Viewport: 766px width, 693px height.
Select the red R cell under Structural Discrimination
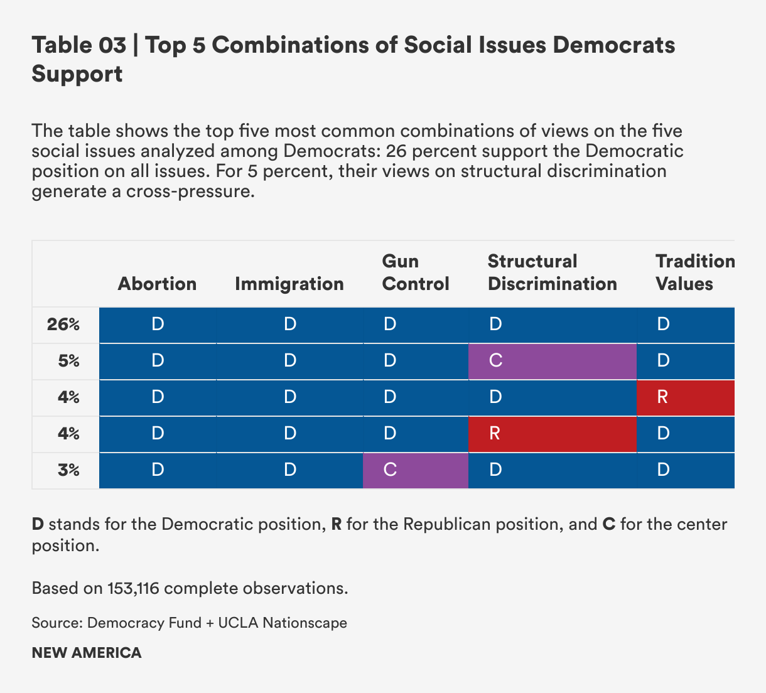coord(553,434)
